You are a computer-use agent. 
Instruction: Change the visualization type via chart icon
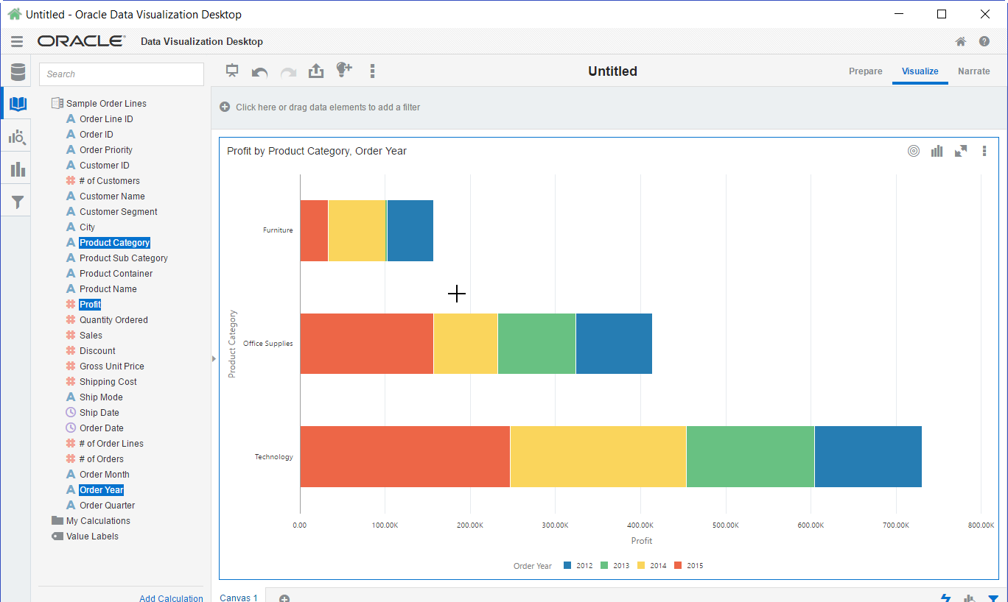(937, 151)
